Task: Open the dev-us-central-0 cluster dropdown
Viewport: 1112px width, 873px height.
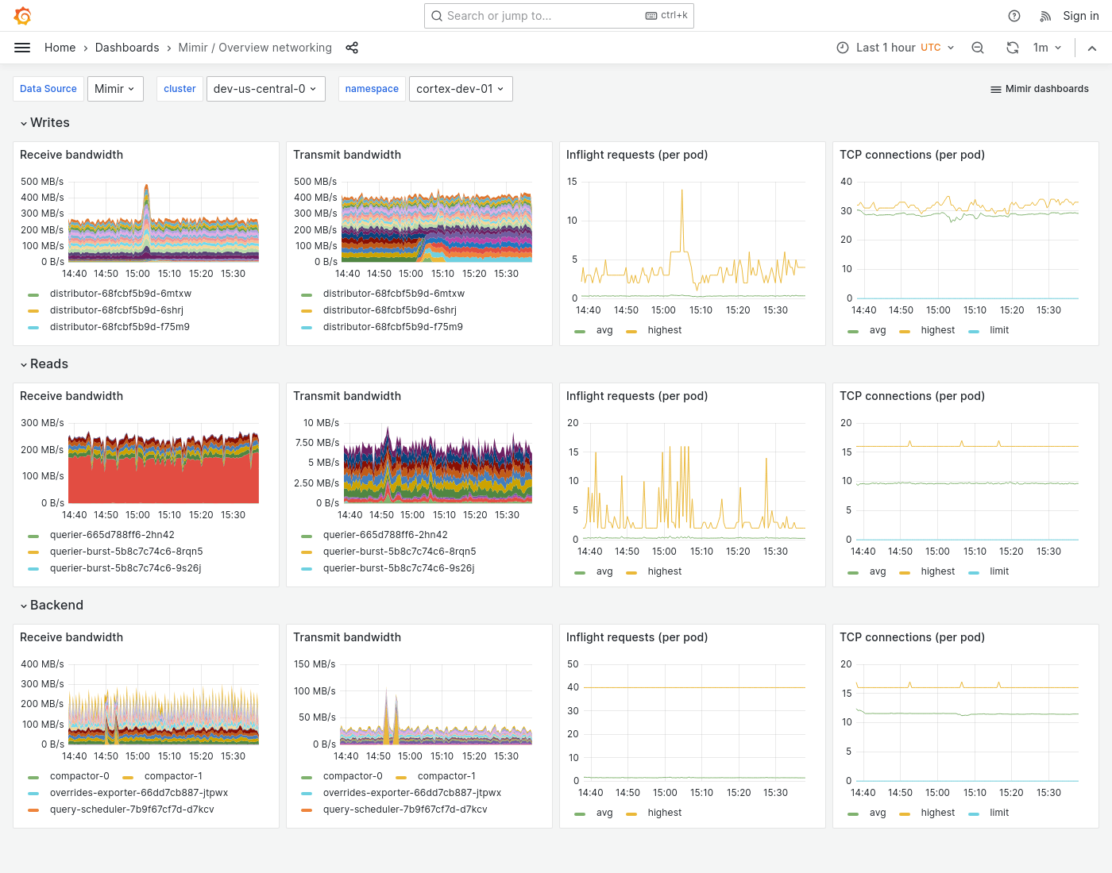Action: click(x=265, y=88)
